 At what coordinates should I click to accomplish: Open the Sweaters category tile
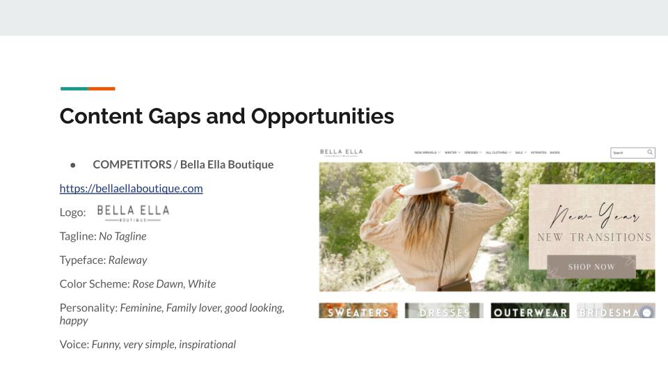click(358, 311)
